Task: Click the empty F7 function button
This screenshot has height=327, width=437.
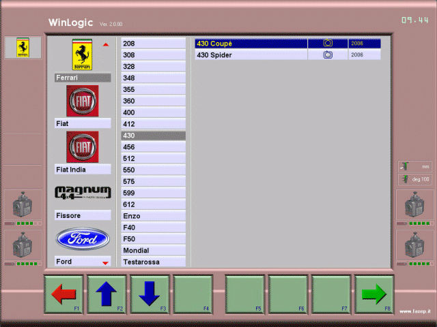Action: (x=331, y=294)
